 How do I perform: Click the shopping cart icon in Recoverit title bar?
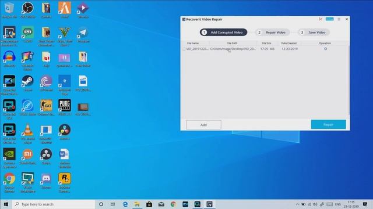[320, 19]
